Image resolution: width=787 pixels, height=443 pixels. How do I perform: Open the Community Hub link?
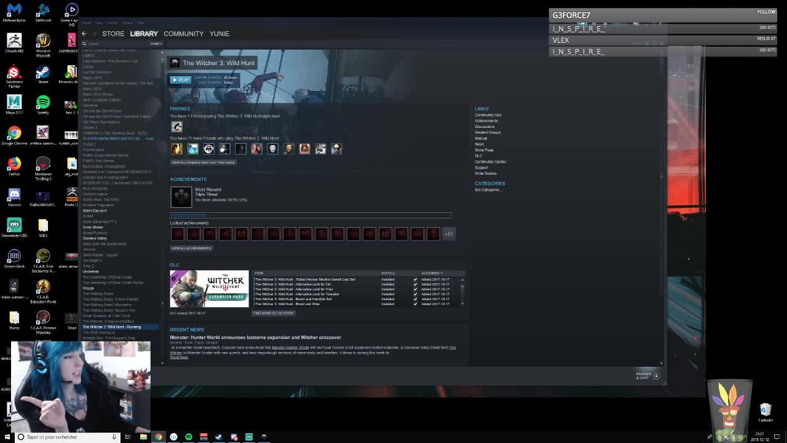pyautogui.click(x=488, y=115)
